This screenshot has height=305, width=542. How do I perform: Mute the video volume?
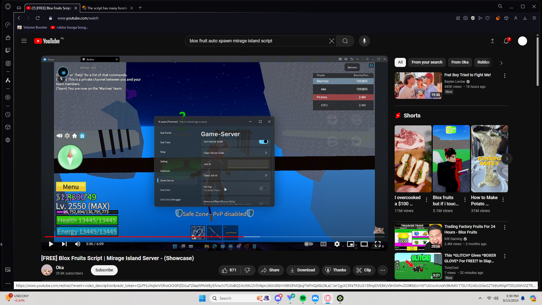[78, 244]
